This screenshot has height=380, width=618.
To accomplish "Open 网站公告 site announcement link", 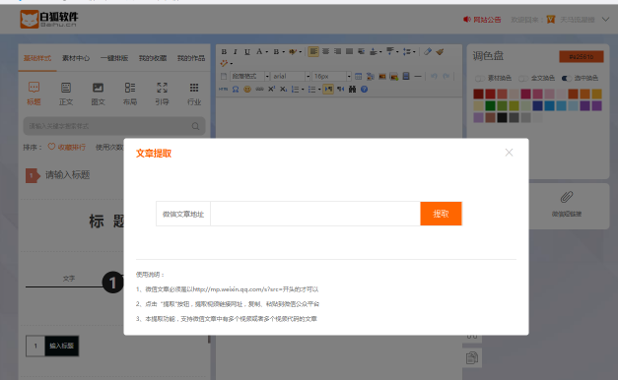I will (x=482, y=20).
